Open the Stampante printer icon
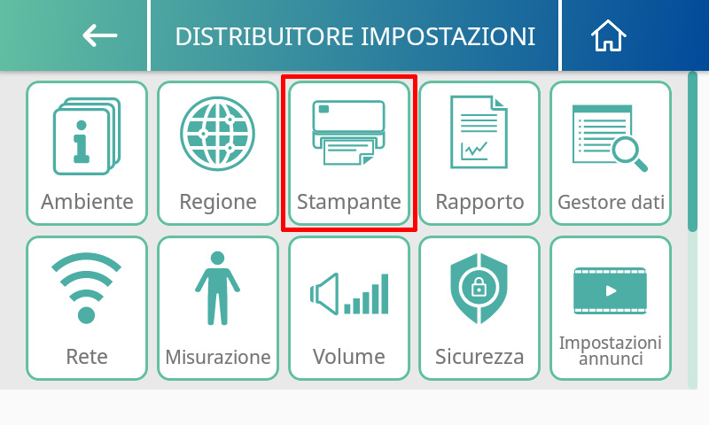Image resolution: width=709 pixels, height=425 pixels. tap(348, 133)
